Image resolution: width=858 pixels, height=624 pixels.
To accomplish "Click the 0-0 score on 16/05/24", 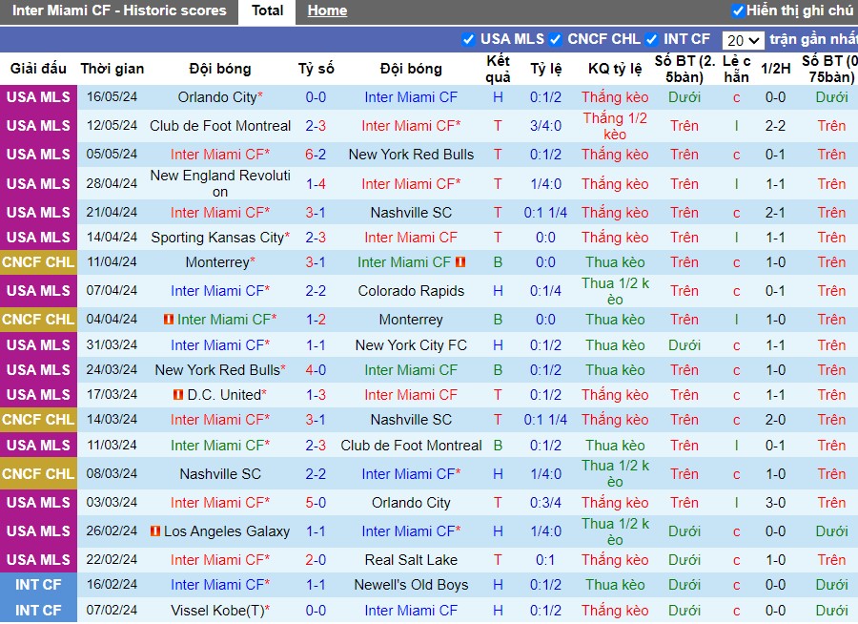I will 316,97.
